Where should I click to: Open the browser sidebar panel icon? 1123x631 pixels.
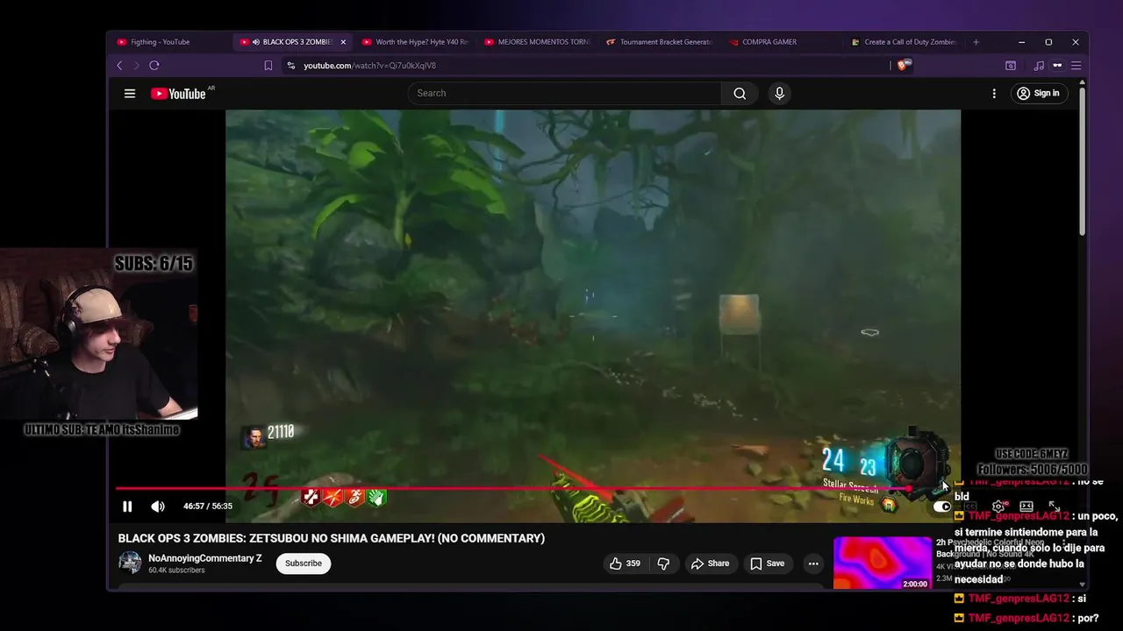(1011, 66)
